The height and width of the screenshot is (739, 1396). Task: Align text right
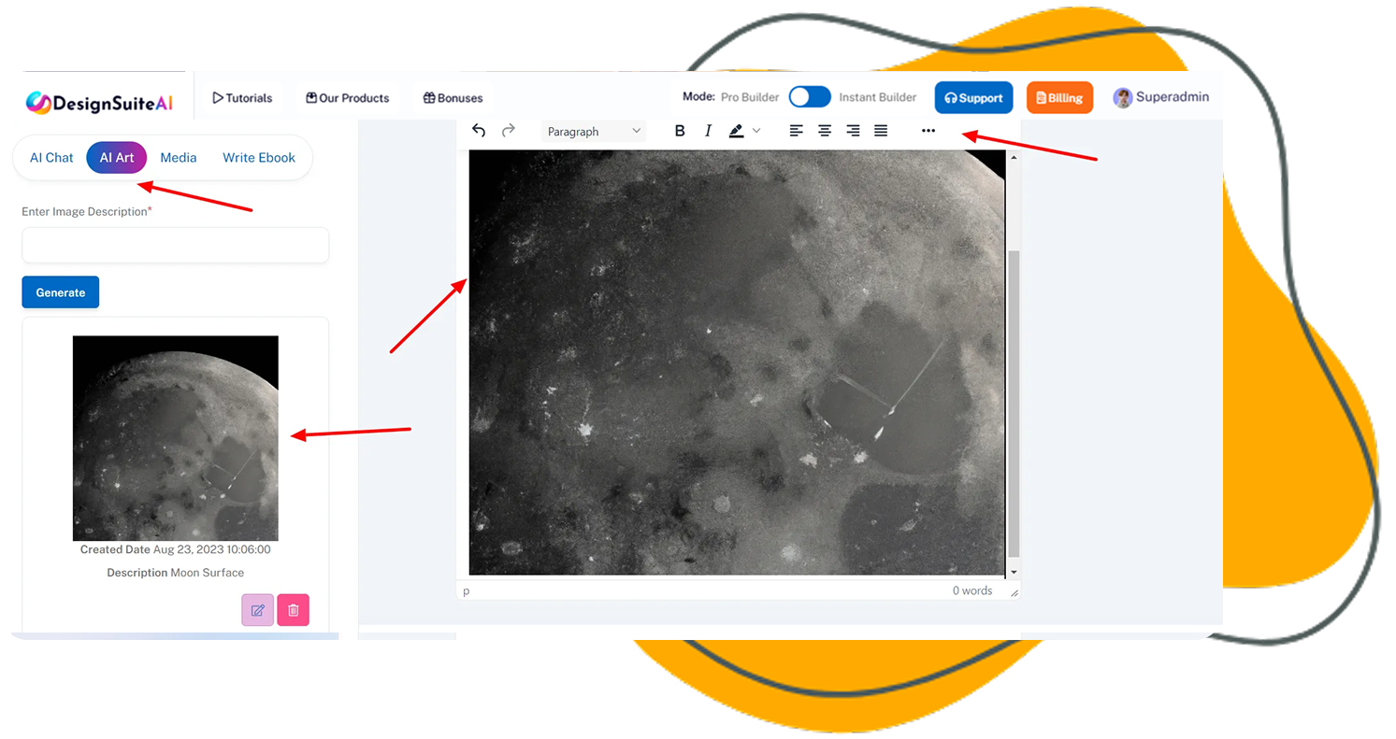(x=853, y=131)
